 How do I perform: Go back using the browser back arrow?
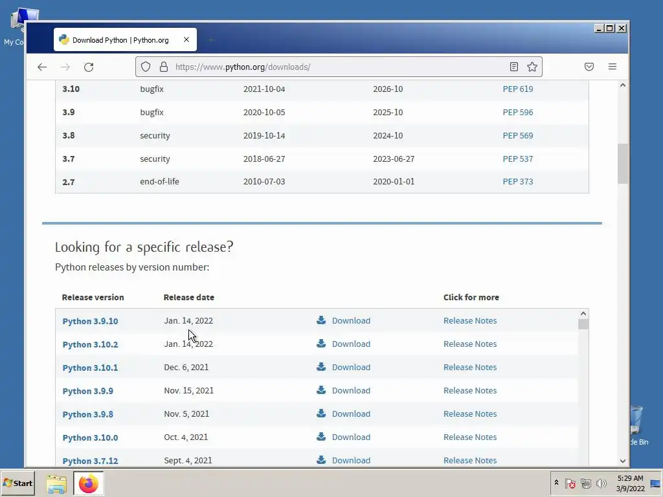point(42,67)
